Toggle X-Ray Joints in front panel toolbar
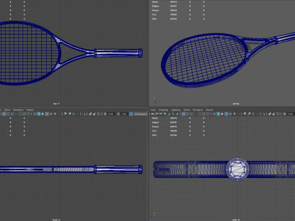Image resolution: width=295 pixels, height=221 pixels. pyautogui.click(x=98, y=114)
